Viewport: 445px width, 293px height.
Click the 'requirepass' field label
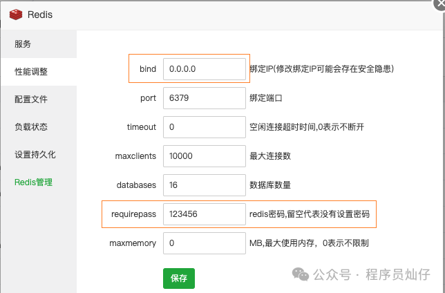coord(133,214)
